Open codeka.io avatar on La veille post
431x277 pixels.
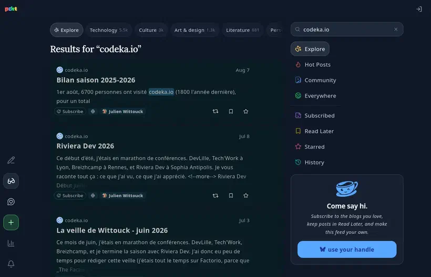coord(59,220)
